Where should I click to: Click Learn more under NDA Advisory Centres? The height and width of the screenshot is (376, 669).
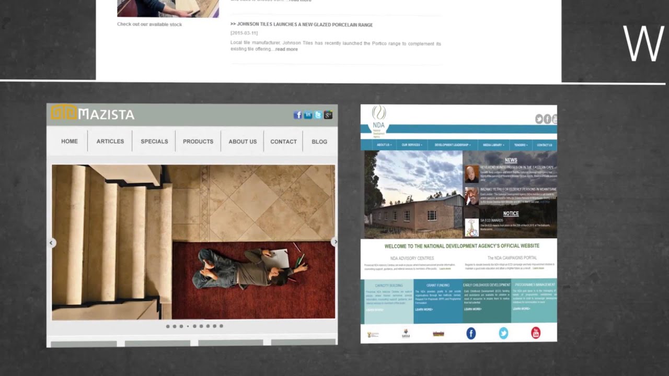click(x=445, y=268)
